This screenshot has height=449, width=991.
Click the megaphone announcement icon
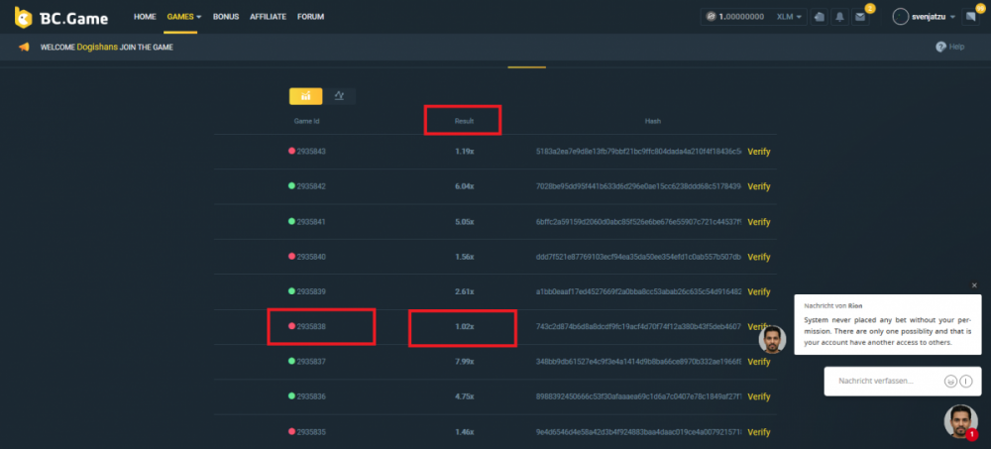24,47
